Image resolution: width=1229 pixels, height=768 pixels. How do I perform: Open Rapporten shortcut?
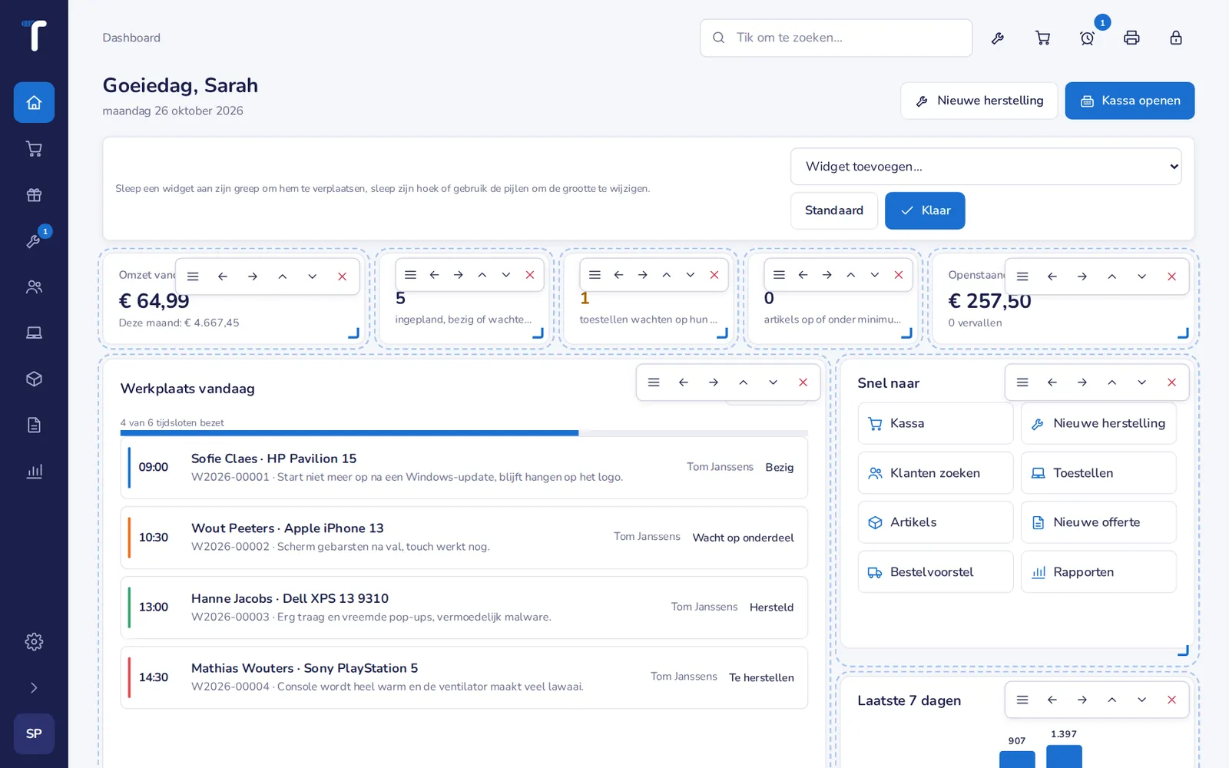pos(1098,572)
